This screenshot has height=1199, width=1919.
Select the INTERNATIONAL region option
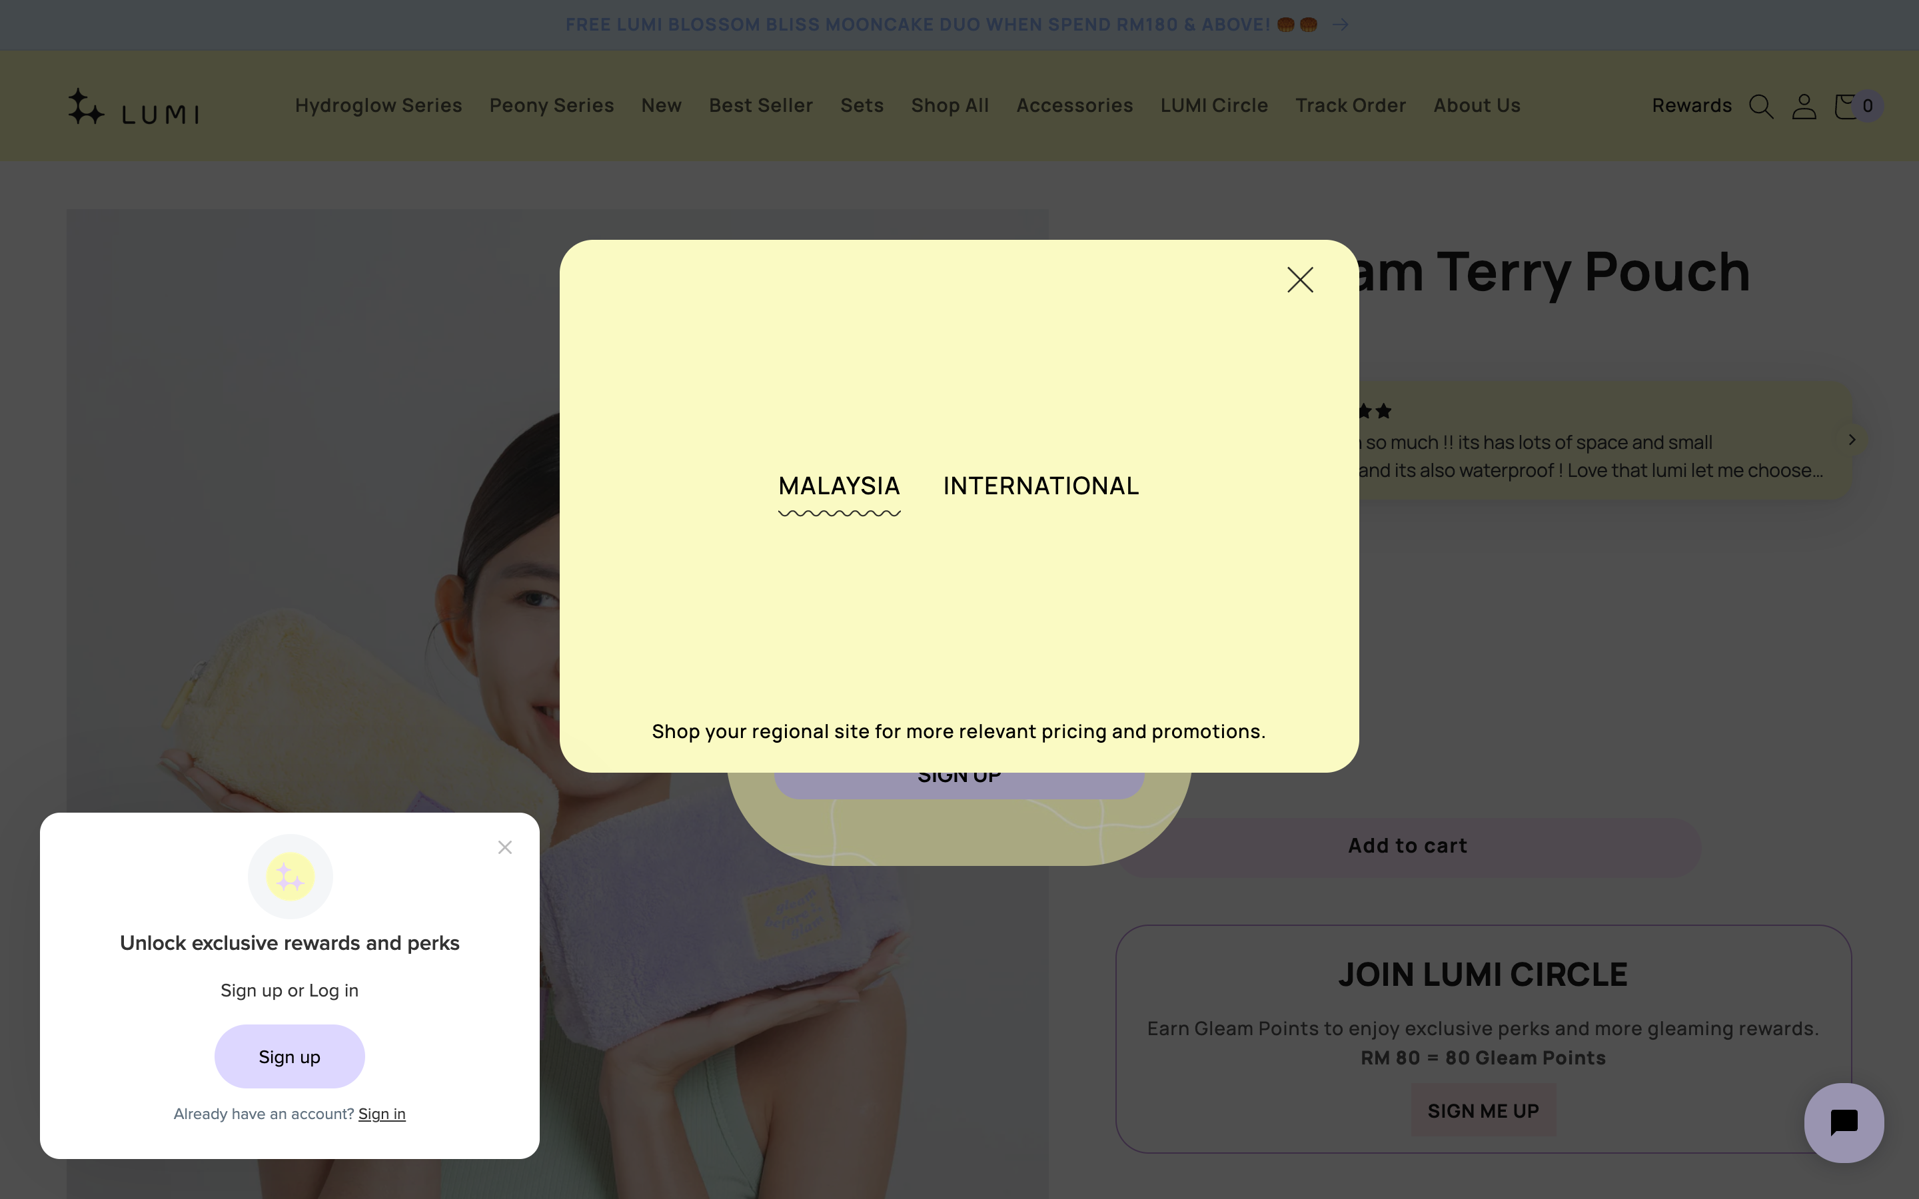[1040, 486]
